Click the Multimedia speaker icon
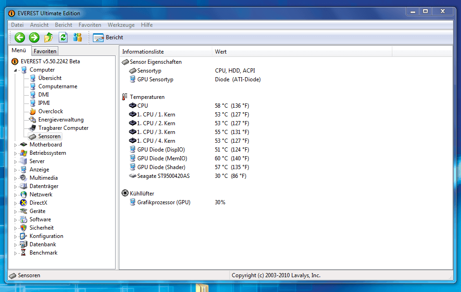The height and width of the screenshot is (292, 461). tap(24, 178)
